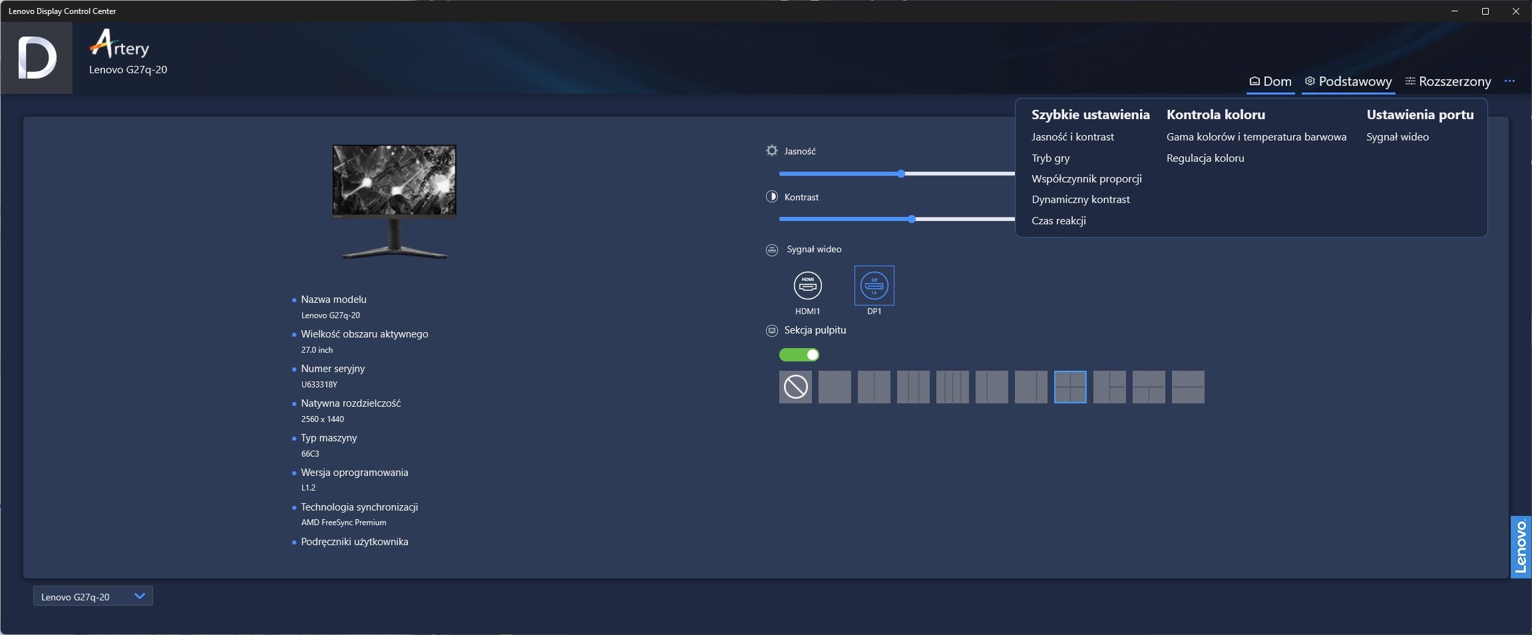This screenshot has width=1532, height=635.
Task: Select the two-by-two grid layout
Action: click(x=1070, y=387)
